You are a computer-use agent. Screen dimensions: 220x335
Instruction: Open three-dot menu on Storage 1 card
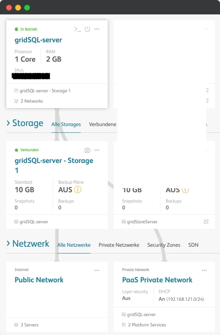tap(97, 150)
